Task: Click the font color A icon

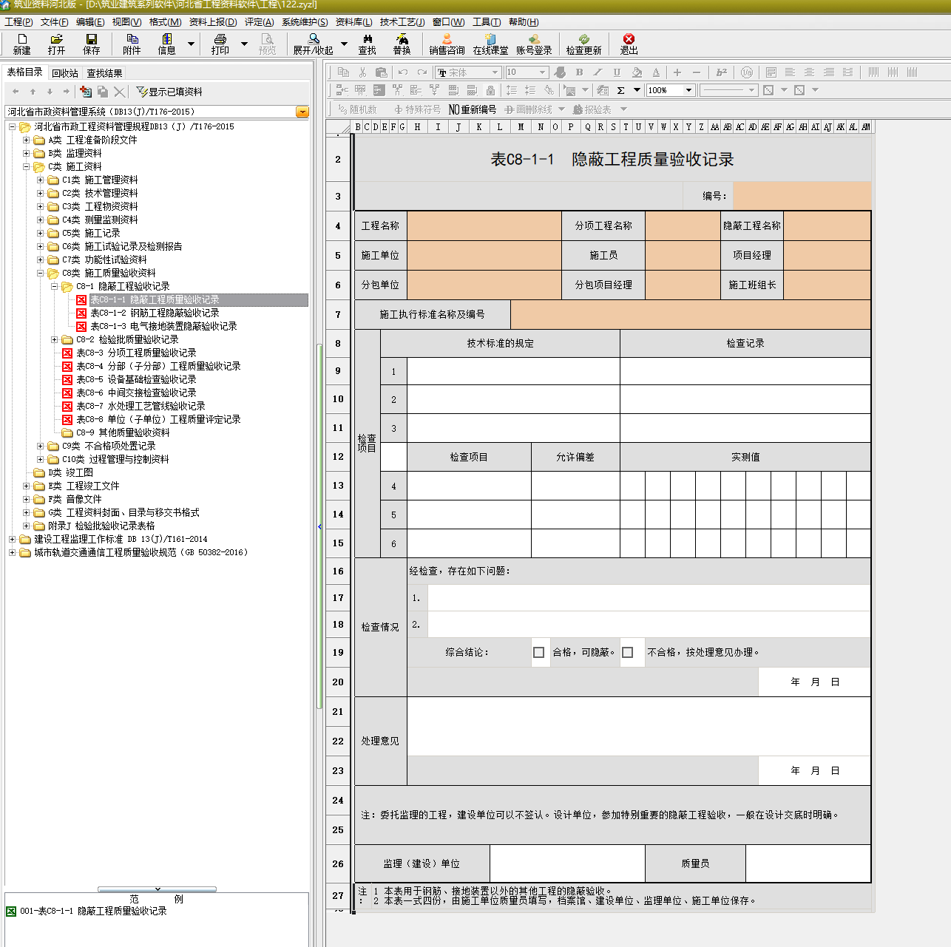Action: 656,72
